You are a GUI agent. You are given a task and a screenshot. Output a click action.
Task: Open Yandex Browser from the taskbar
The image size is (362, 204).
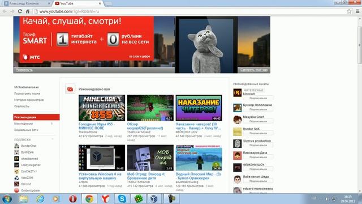click(x=106, y=199)
